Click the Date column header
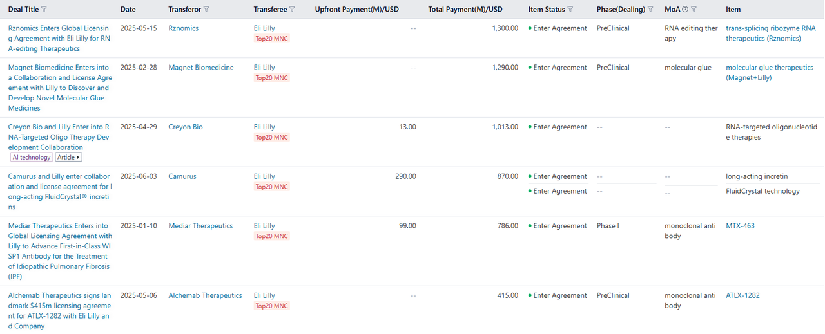This screenshot has width=825, height=334. pos(128,10)
